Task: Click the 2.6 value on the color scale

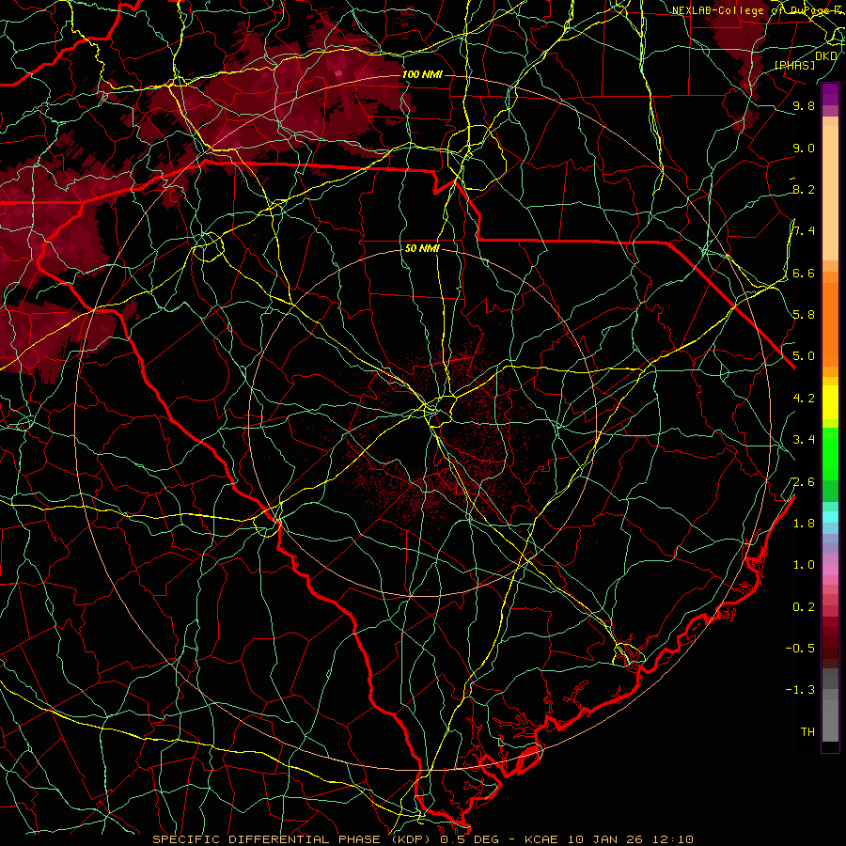Action: click(x=804, y=481)
